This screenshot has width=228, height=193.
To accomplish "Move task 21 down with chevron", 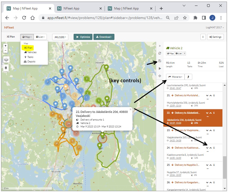I will point(207,95).
